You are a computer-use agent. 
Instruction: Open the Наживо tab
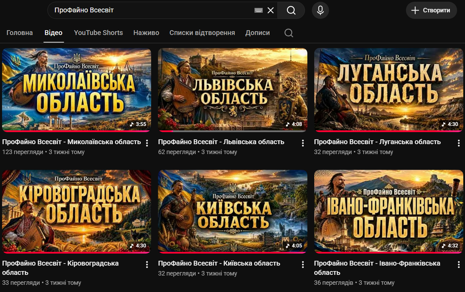tap(146, 33)
